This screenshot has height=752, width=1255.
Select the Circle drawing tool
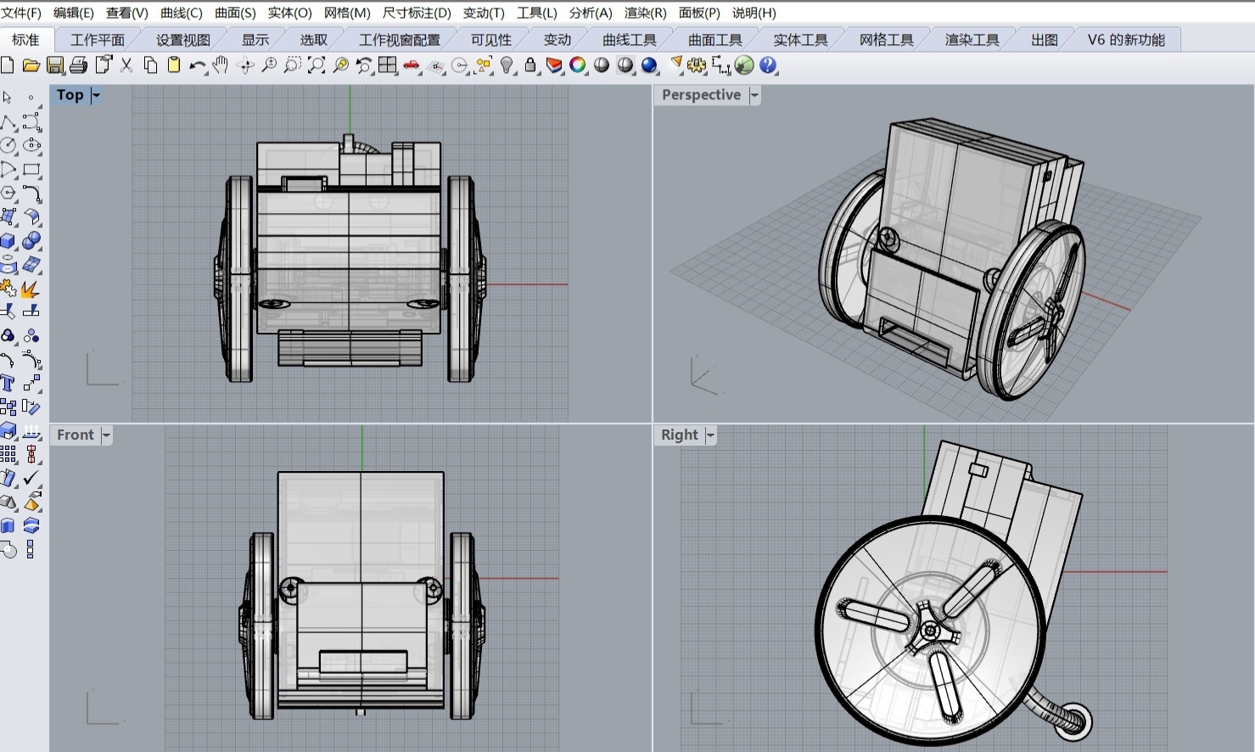[8, 145]
